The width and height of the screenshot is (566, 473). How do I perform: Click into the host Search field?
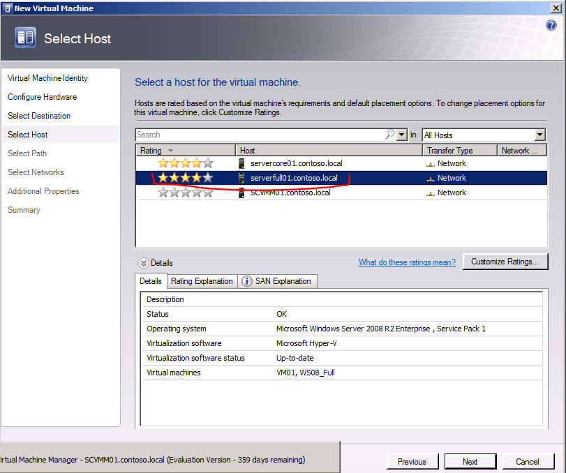[x=260, y=135]
